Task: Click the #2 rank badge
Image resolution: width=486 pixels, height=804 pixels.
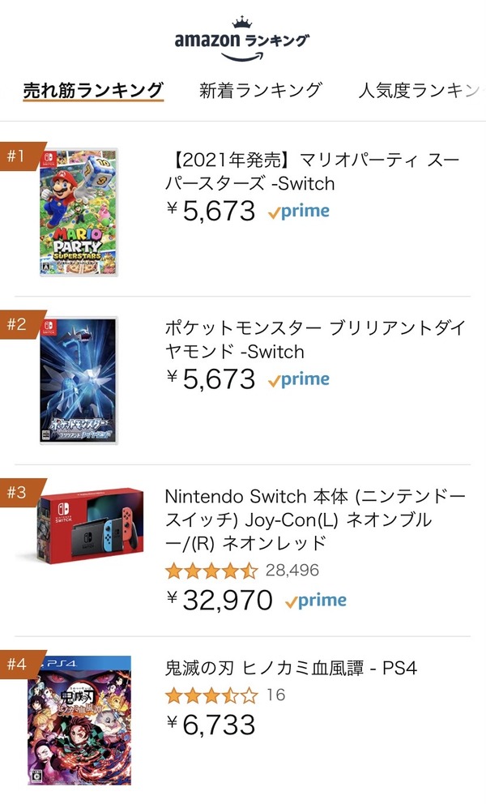Action: click(x=19, y=324)
